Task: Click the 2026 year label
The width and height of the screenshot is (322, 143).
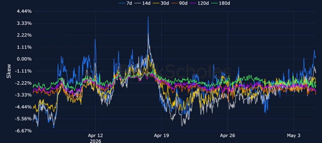Action: pyautogui.click(x=95, y=141)
